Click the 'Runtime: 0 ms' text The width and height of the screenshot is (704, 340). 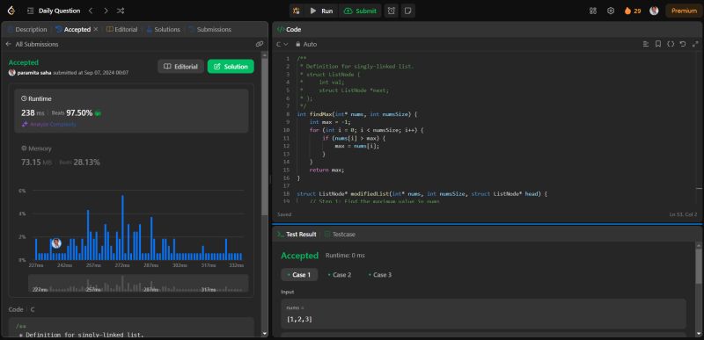click(x=345, y=256)
